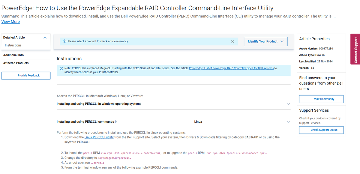
Task: Go to Instructions in sidebar
Action: click(x=13, y=45)
